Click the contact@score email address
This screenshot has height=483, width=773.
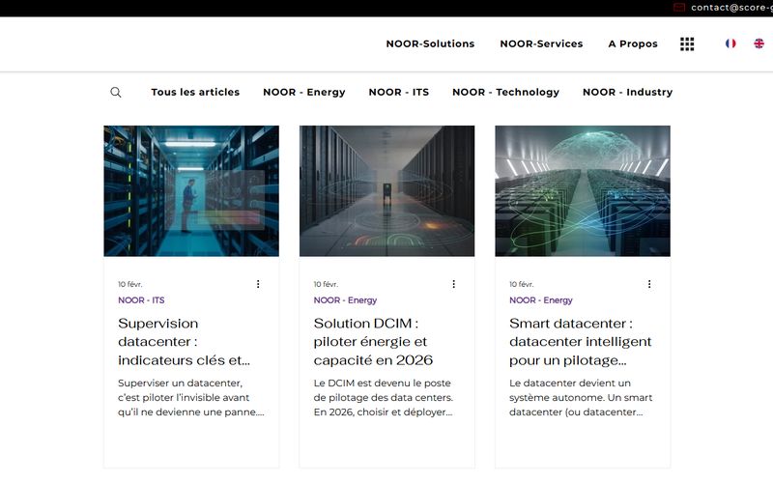click(x=731, y=8)
